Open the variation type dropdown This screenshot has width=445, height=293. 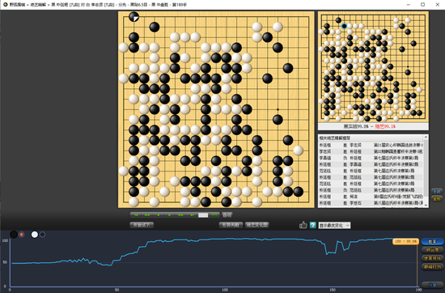click(334, 226)
